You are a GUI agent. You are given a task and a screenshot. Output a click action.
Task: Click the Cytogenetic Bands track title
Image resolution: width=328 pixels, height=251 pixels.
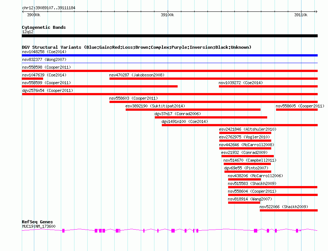44,27
